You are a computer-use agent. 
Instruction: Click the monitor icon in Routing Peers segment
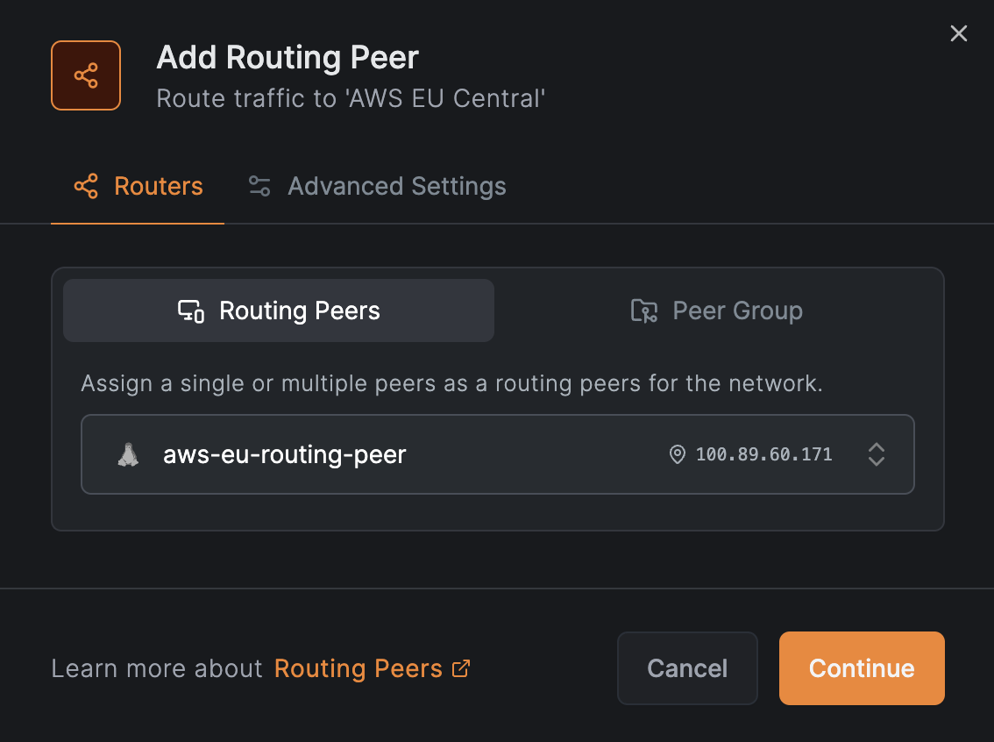coord(191,311)
